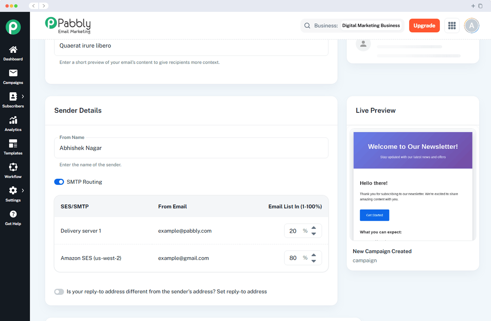This screenshot has height=321, width=491.
Task: Open the Digital Marketing Business selector
Action: [371, 26]
